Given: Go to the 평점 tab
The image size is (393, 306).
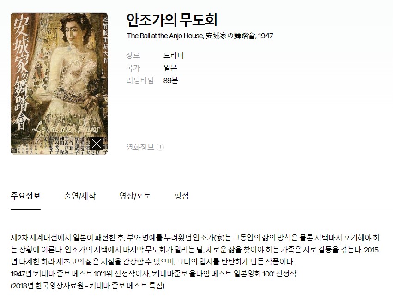Looking at the screenshot, I should coord(181,196).
